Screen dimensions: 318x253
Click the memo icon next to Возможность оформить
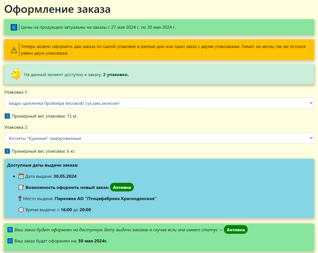[21, 188]
